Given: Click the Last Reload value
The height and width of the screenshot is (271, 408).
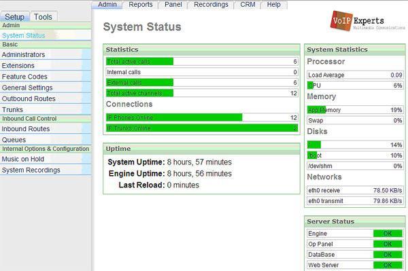Looking at the screenshot, I should coord(183,185).
